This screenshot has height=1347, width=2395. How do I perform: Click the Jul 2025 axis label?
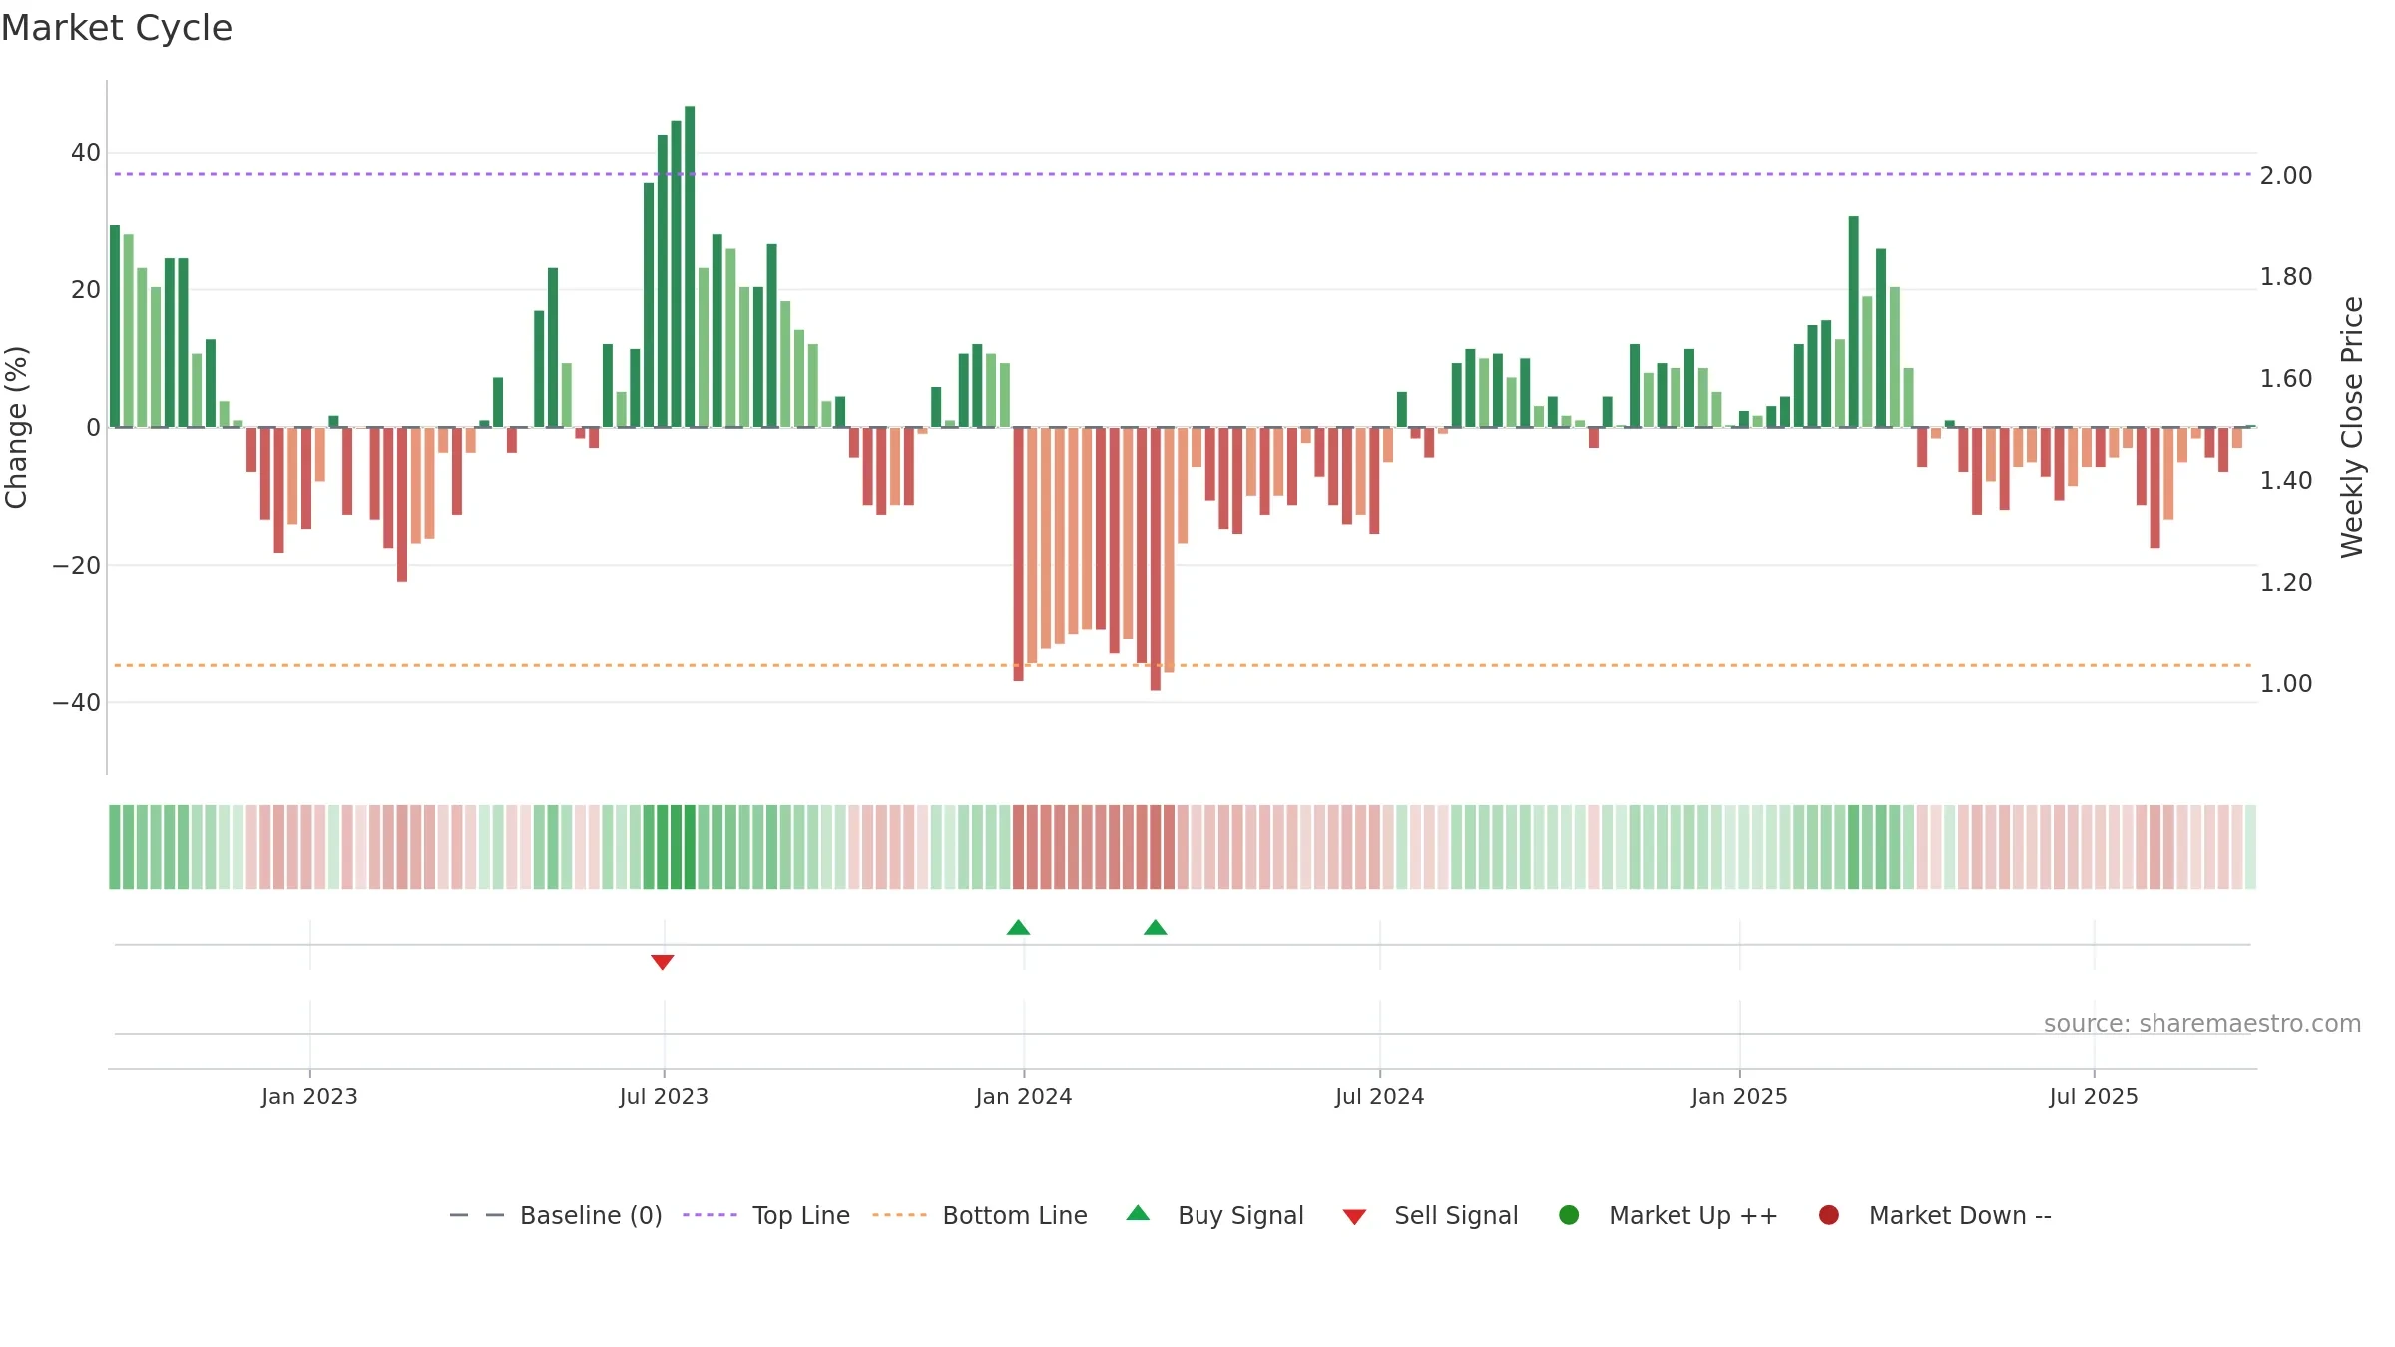point(2094,1096)
